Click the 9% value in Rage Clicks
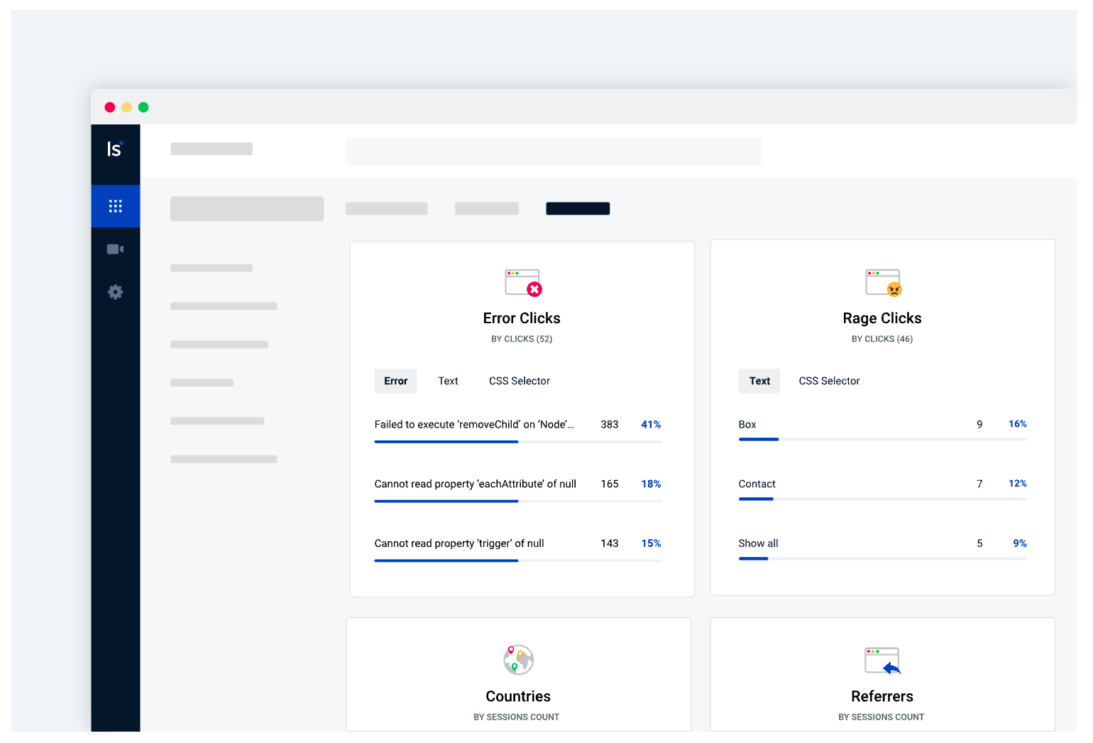Image resolution: width=1093 pixels, height=743 pixels. [1020, 543]
